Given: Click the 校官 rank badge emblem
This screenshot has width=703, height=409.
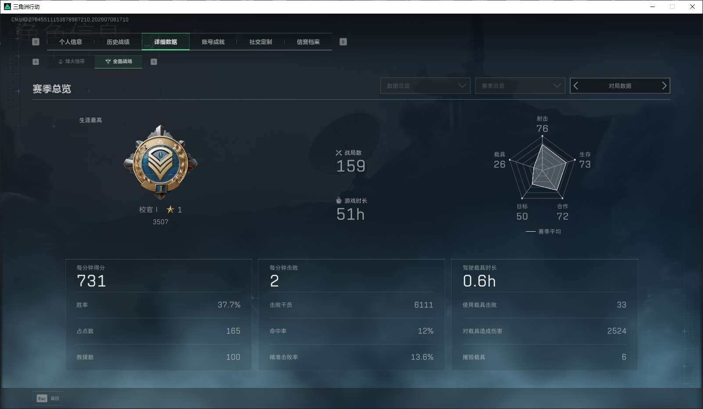Looking at the screenshot, I should pos(161,162).
